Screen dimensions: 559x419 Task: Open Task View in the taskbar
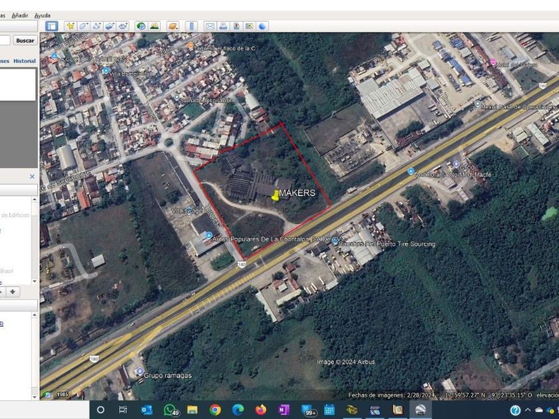pyautogui.click(x=122, y=410)
